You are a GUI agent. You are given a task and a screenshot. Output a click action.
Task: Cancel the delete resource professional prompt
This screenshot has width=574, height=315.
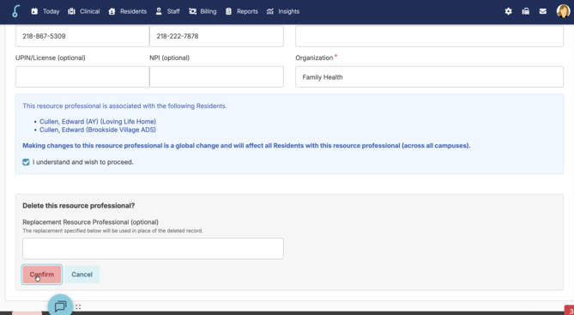click(x=82, y=275)
